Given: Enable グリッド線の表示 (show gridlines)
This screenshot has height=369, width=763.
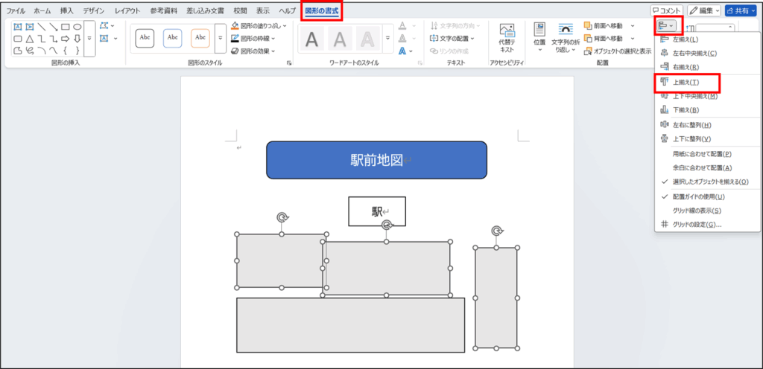Looking at the screenshot, I should 697,211.
